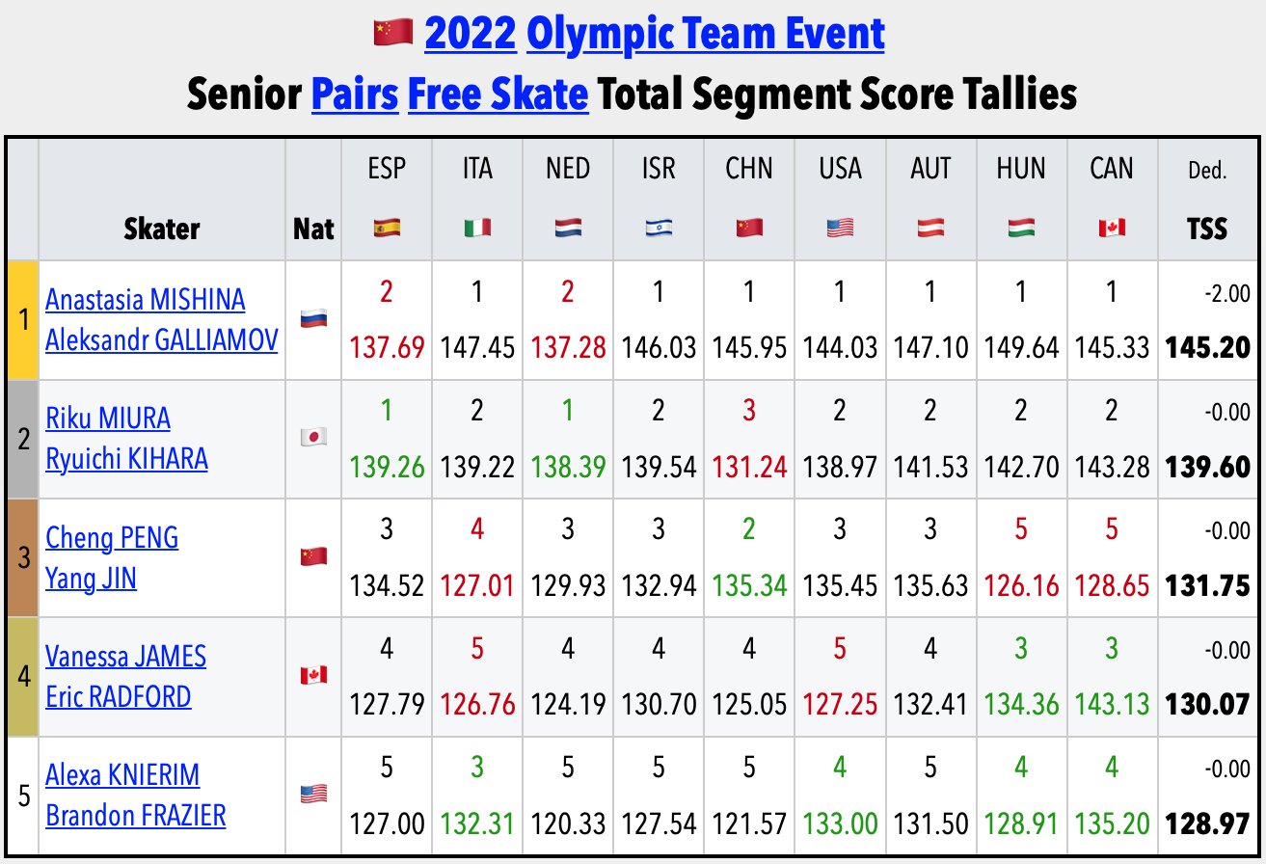Viewport: 1266px width, 864px height.
Task: Click the Austria flag under AUT
Action: click(x=930, y=228)
